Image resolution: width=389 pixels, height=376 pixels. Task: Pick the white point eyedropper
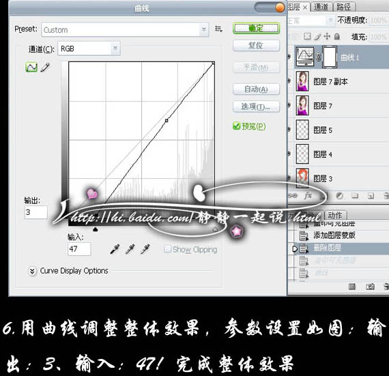(145, 249)
